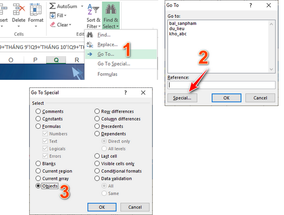Select the Constants radio button

click(x=38, y=119)
